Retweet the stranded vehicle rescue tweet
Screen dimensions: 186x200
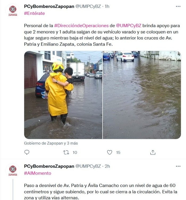click(x=66, y=152)
